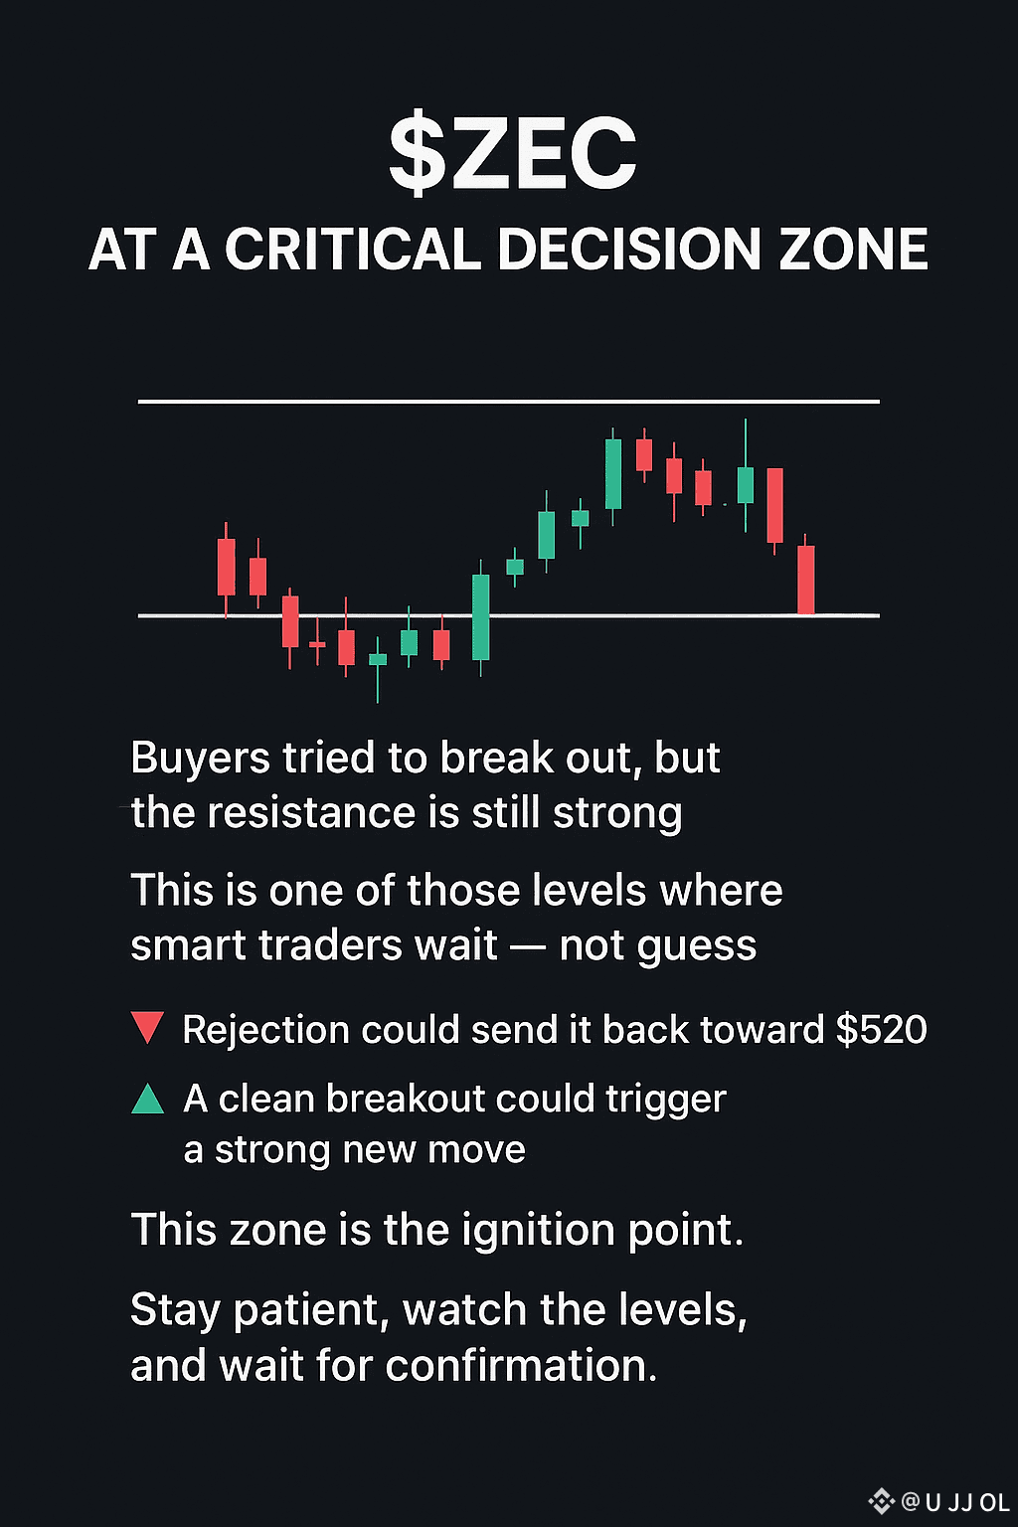Click the Binance logo in bottom corner
Screen dimensions: 1018x1527
(881, 1501)
